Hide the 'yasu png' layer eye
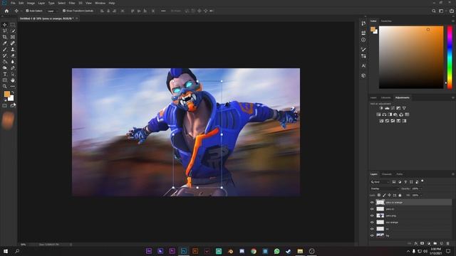This screenshot has height=256, width=456. 372,215
